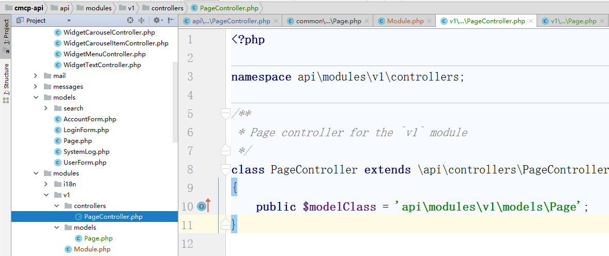Select green Page.php under v1 models
Viewport: 609px width, 256px height.
[94, 238]
